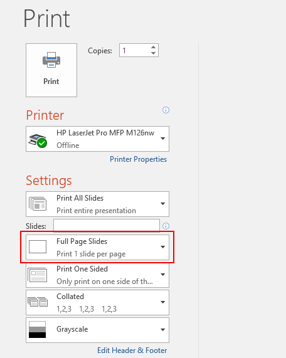Click the info icon beside Printer heading
The image size is (286, 358).
(166, 110)
